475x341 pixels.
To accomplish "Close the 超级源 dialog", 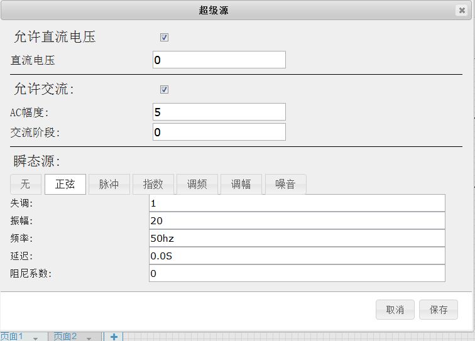I will (462, 11).
